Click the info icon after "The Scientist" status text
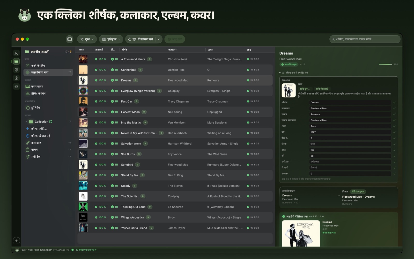This screenshot has width=414, height=259. pos(68,250)
